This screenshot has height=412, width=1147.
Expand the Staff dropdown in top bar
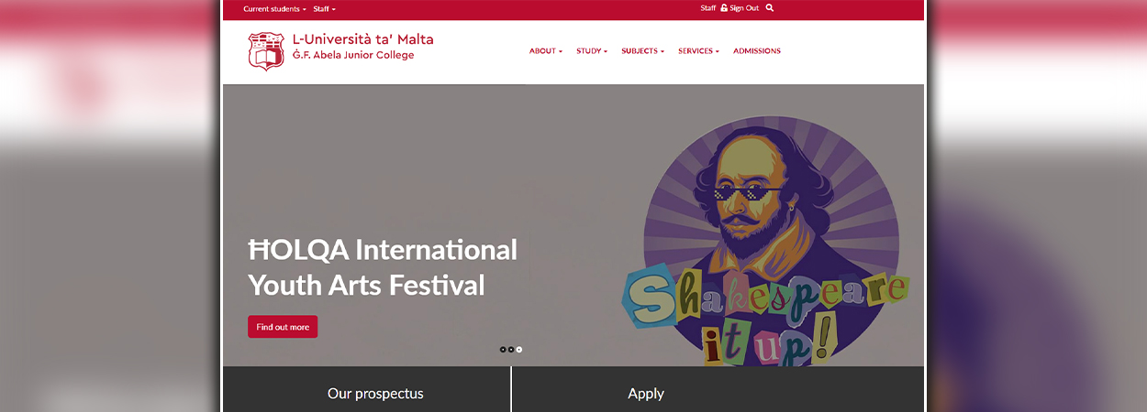324,9
